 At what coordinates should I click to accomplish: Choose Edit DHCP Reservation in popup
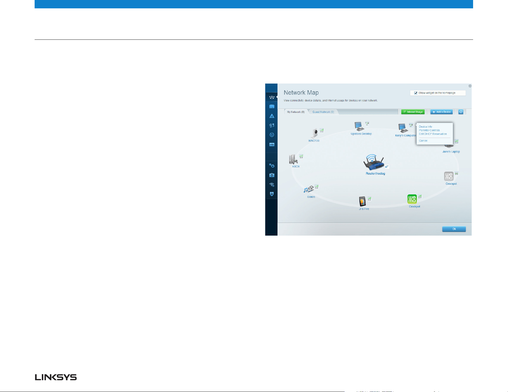coord(433,134)
